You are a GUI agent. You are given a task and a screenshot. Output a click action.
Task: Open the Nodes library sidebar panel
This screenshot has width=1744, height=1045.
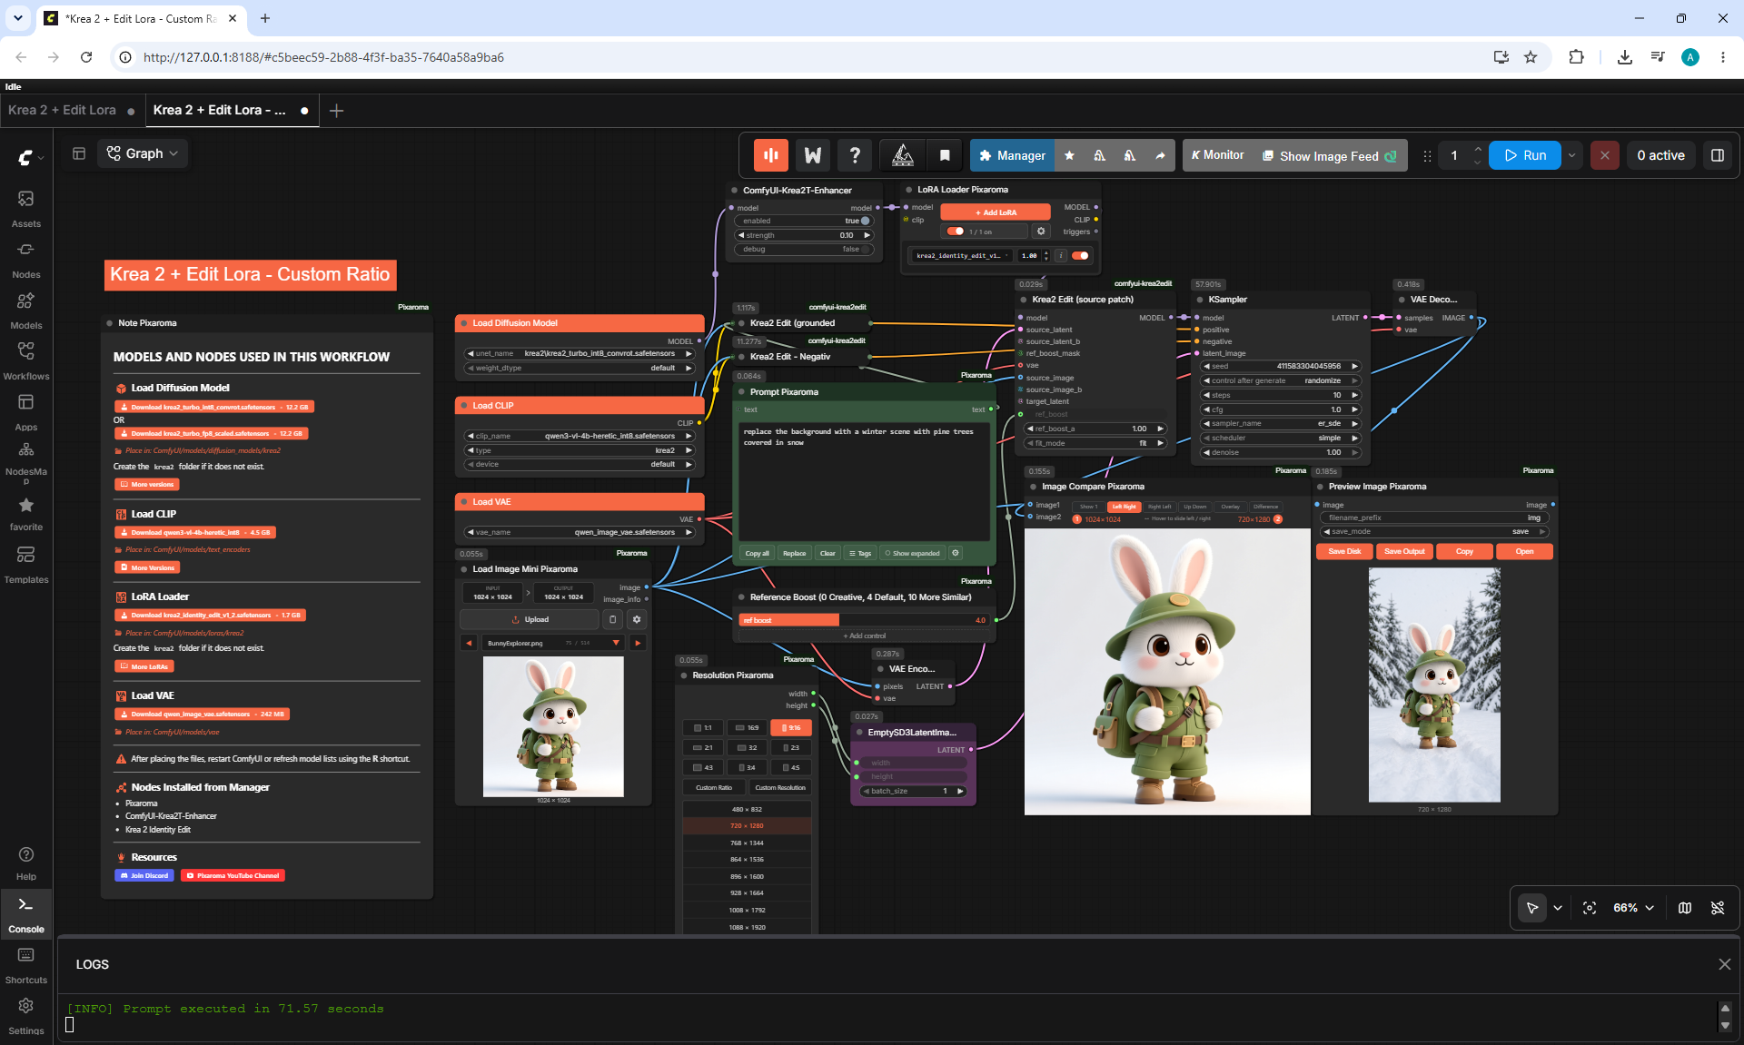[x=25, y=260]
